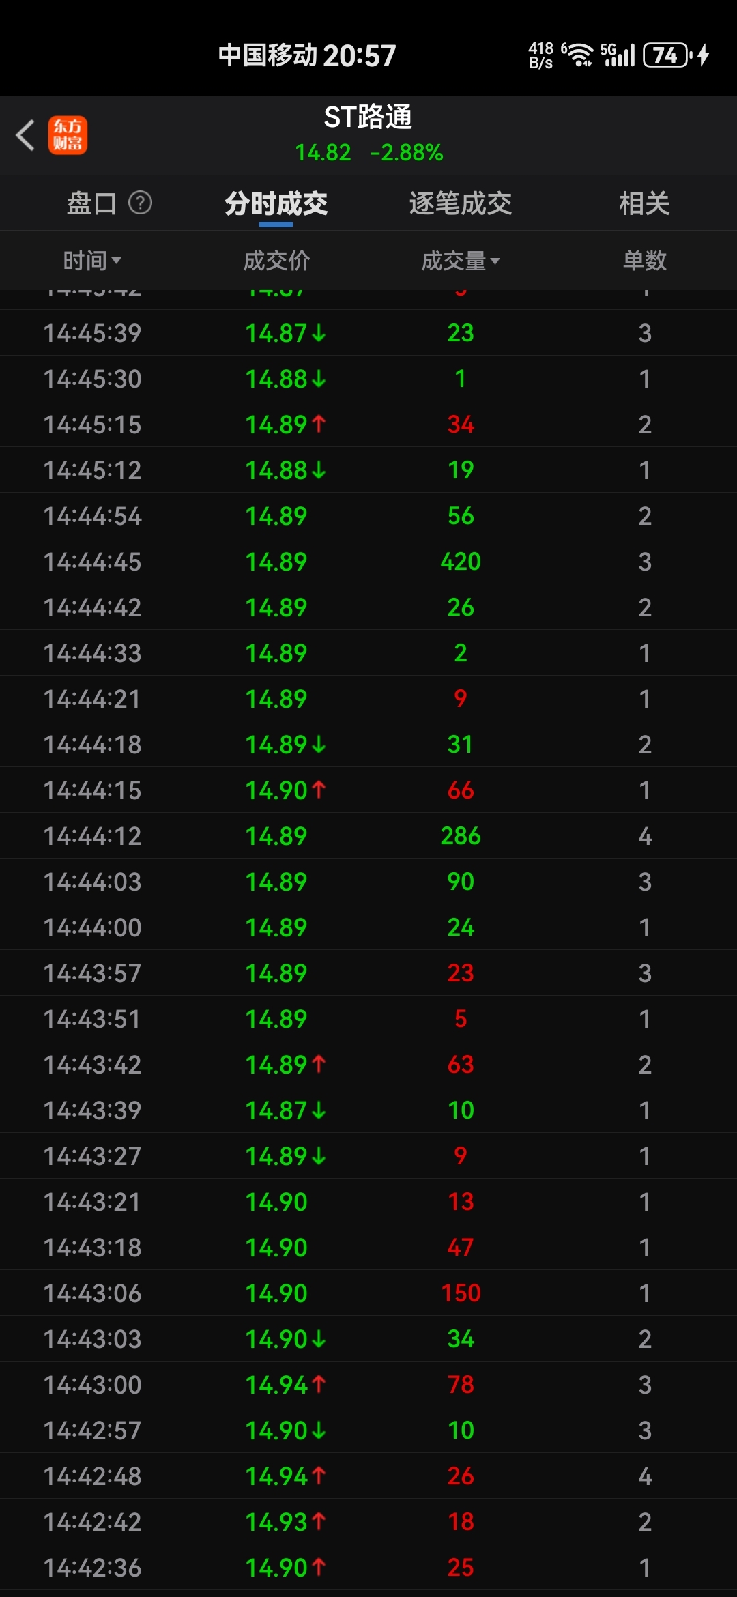
Task: Select the 14:44:12 row with 286 volume
Action: point(369,835)
